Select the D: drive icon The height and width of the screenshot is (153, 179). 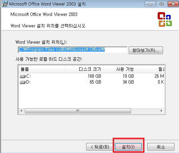(x=23, y=82)
